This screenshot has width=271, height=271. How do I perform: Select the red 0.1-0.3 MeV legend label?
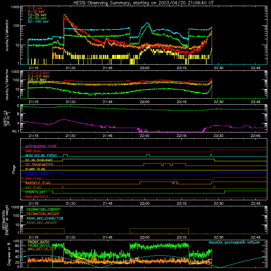click(39, 73)
